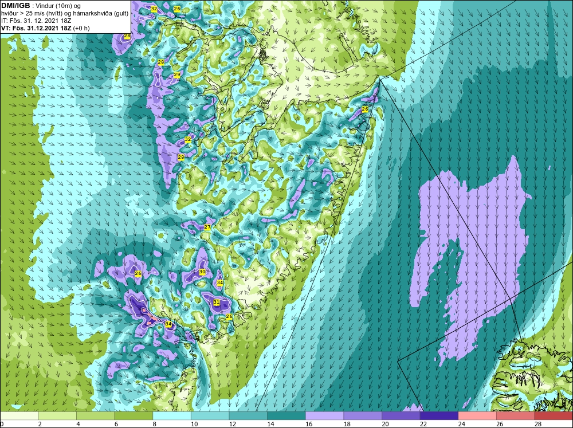Screen dimensions: 573x428
Task: Pick the 24–26 m/s light pink legend swatch
Action: tap(477, 415)
